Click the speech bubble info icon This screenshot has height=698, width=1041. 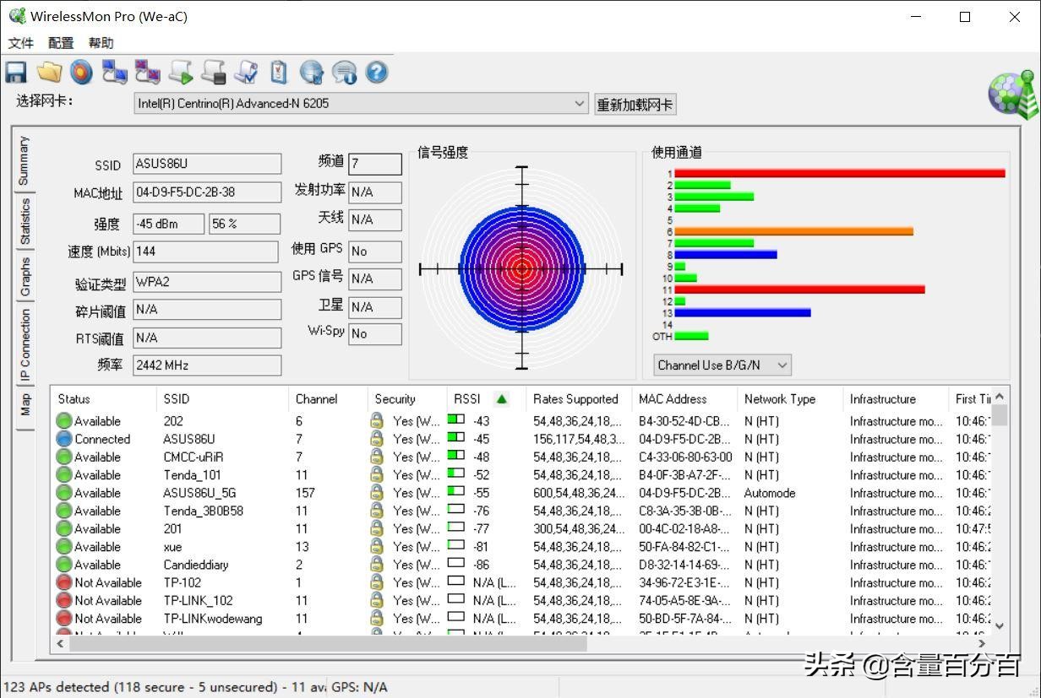tap(344, 73)
